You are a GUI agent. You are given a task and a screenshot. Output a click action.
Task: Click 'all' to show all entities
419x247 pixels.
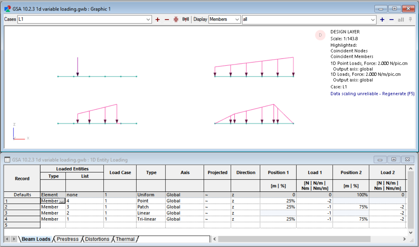401,19
